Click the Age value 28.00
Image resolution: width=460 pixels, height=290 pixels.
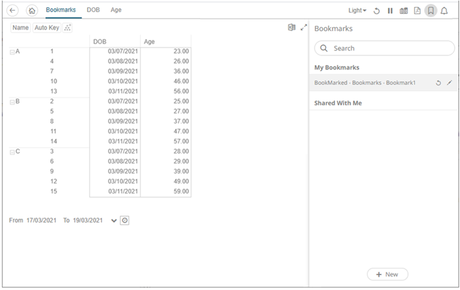click(181, 151)
